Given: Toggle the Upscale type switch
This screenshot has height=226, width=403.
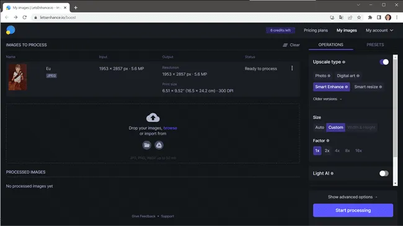Looking at the screenshot, I should click(x=384, y=62).
